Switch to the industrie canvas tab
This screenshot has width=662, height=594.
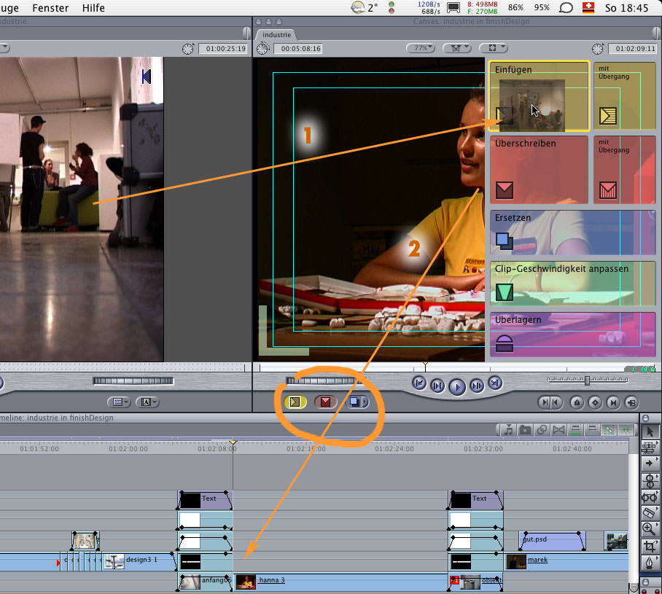coord(277,34)
